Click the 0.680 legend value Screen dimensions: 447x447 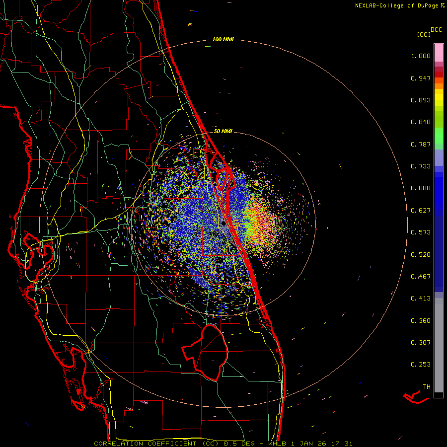click(x=421, y=188)
